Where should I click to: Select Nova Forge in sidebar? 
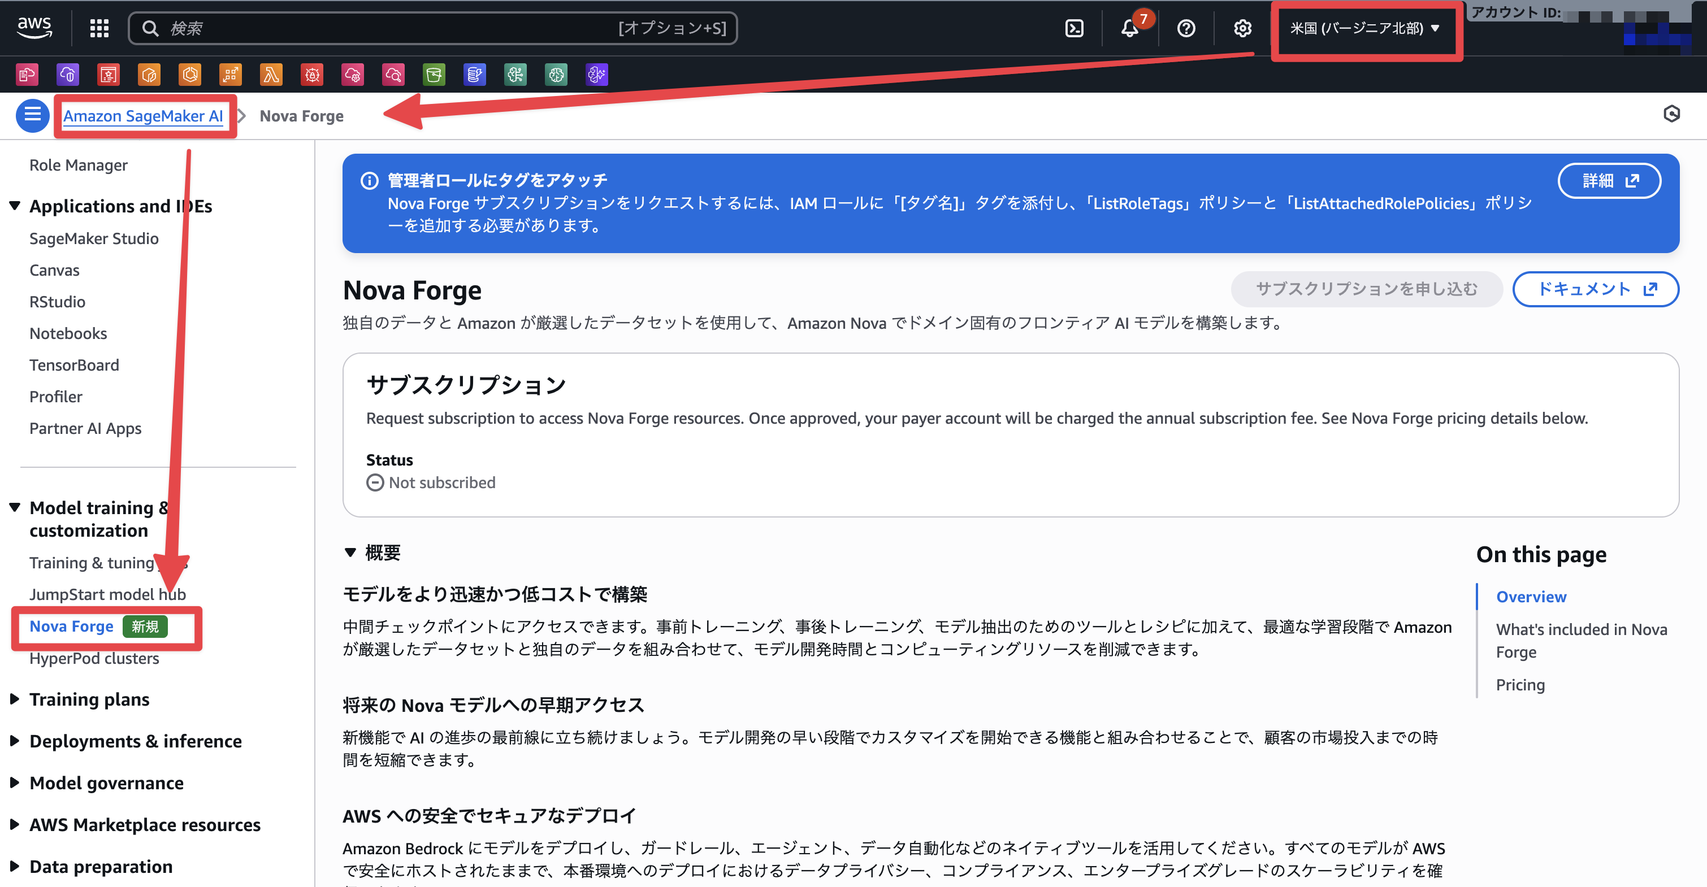coord(72,625)
